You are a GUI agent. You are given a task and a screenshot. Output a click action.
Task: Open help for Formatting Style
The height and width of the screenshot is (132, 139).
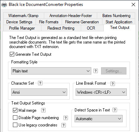click(95, 71)
